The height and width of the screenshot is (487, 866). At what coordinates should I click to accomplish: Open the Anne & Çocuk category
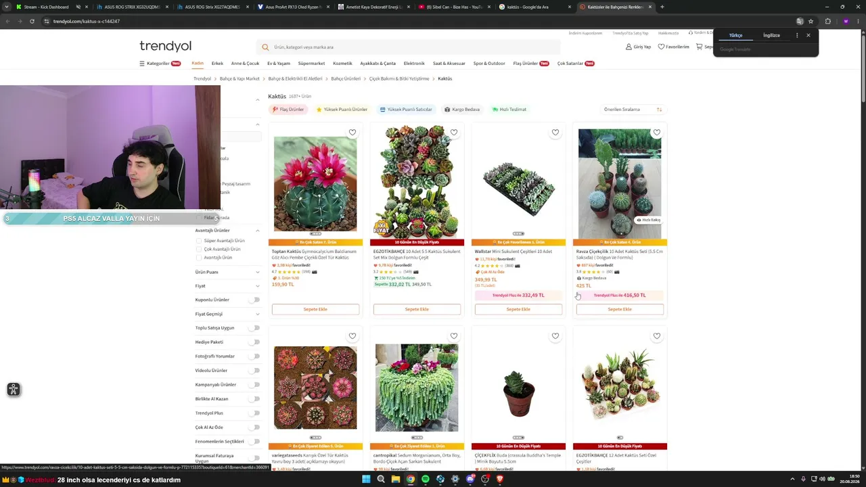click(245, 64)
